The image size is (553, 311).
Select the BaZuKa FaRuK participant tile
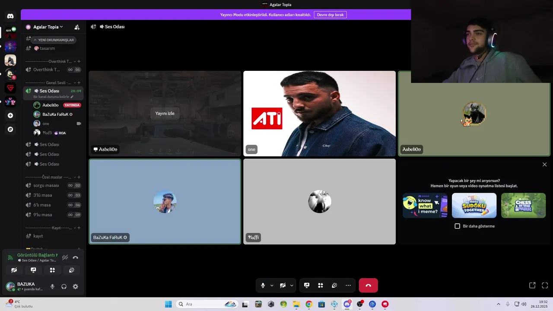165,202
